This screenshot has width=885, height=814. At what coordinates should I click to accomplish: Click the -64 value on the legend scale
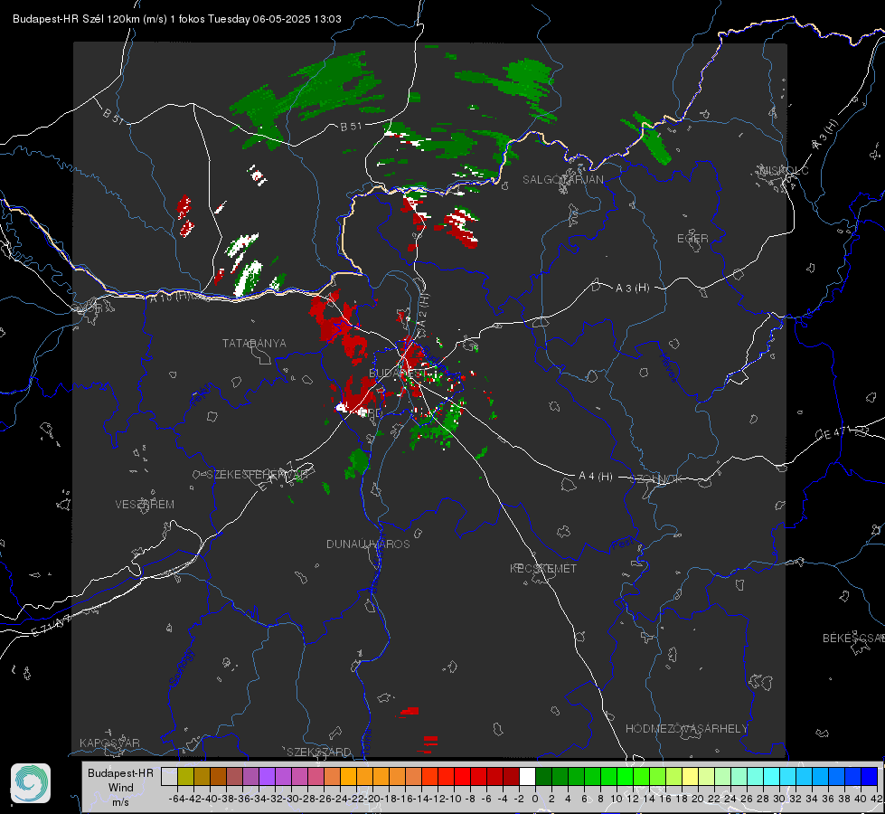coord(177,799)
